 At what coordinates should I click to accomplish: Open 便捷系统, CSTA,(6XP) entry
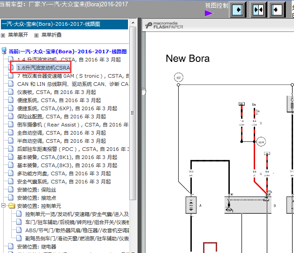[x=67, y=108]
